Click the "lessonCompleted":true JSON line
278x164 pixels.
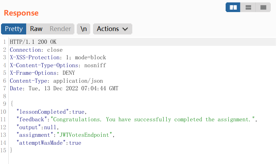(x=51, y=112)
